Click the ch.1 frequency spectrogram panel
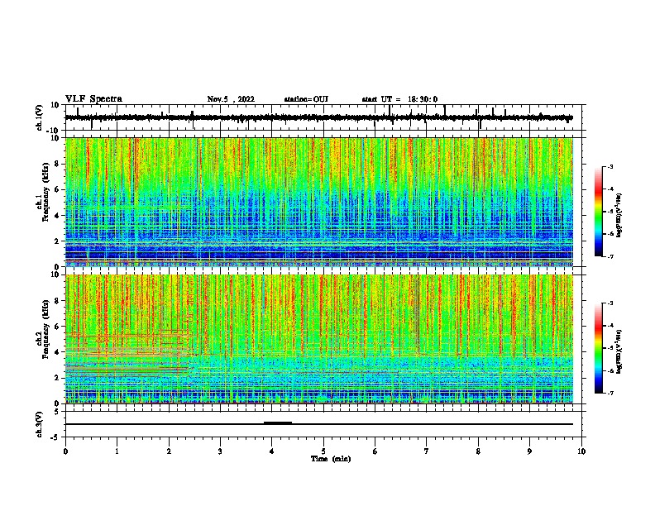 click(x=319, y=202)
